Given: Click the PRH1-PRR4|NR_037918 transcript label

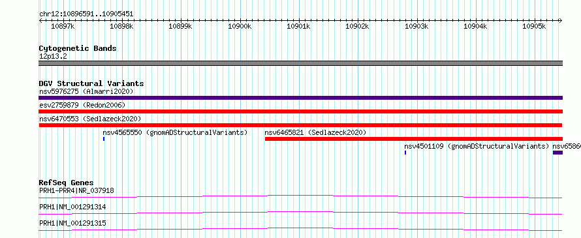Looking at the screenshot, I should [76, 190].
